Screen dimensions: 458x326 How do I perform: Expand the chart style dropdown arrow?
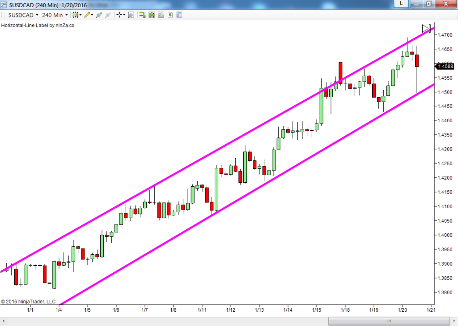81,15
